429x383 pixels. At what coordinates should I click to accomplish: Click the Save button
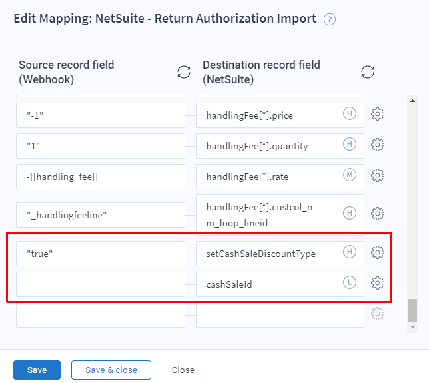point(37,370)
